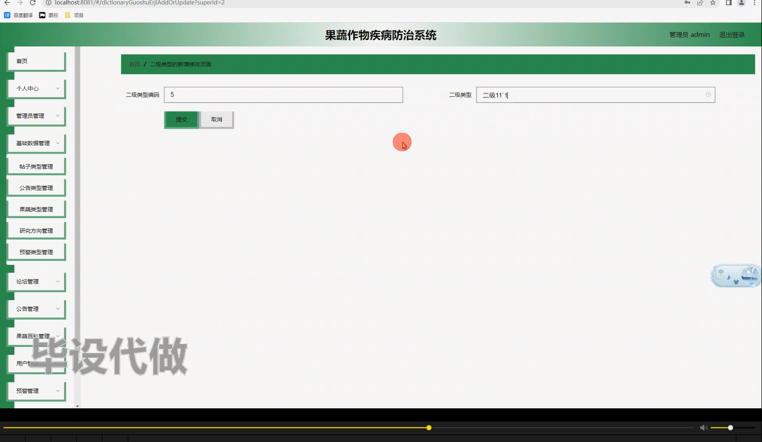
Task: Mute the video player volume
Action: [x=703, y=427]
